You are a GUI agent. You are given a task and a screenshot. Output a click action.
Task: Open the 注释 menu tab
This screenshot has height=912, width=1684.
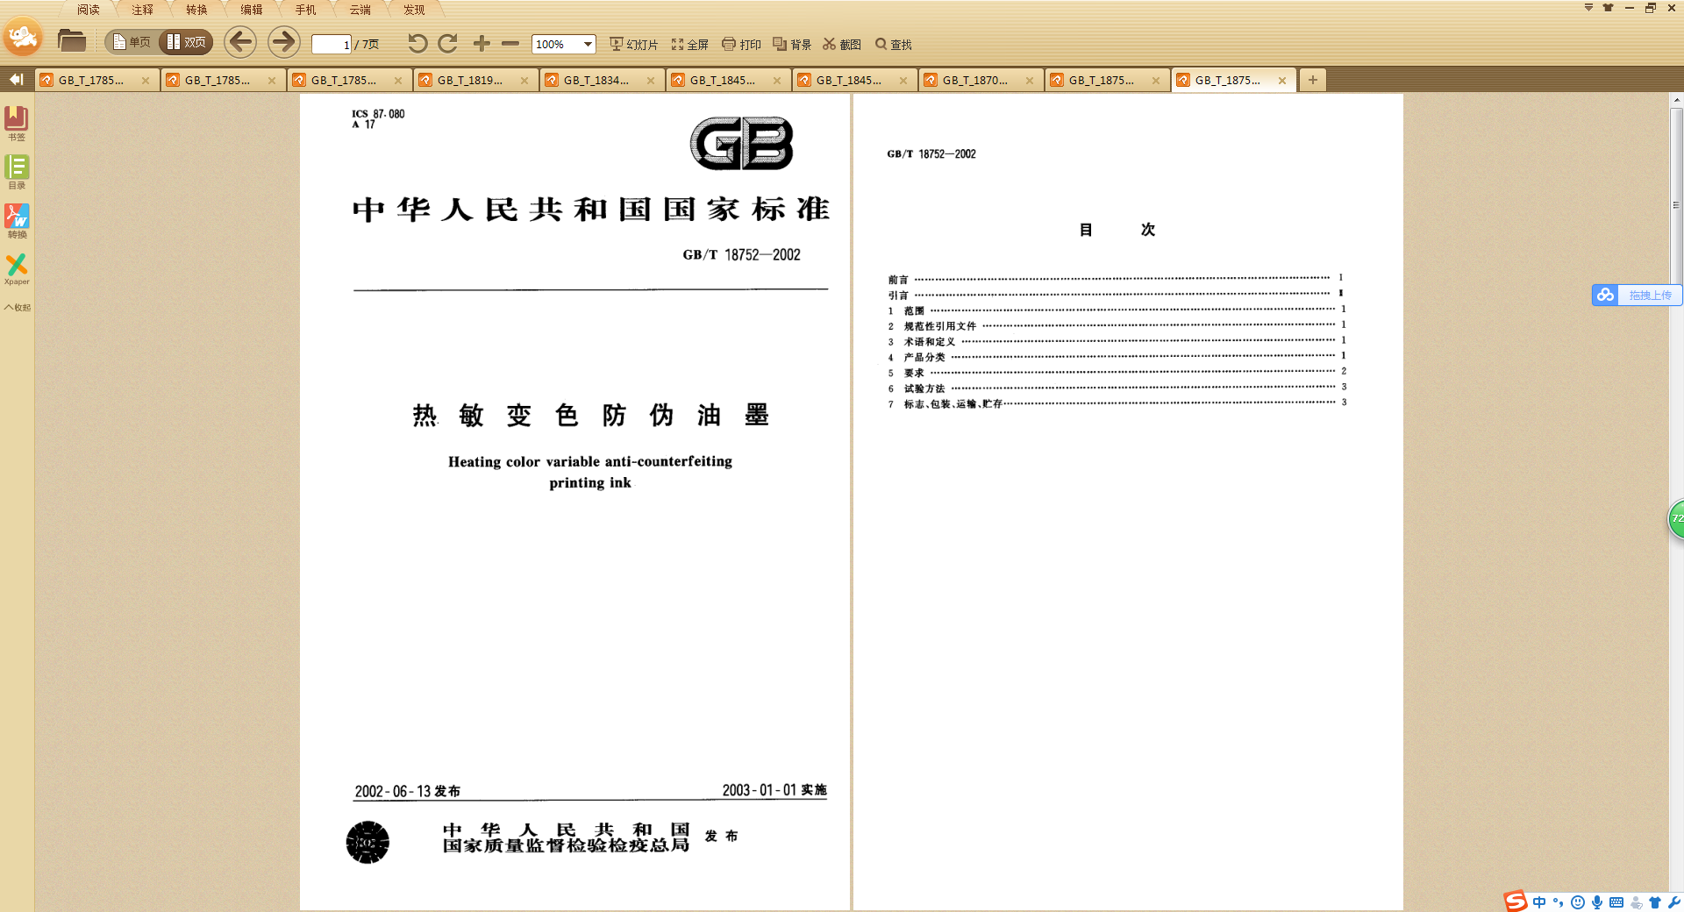pyautogui.click(x=142, y=10)
